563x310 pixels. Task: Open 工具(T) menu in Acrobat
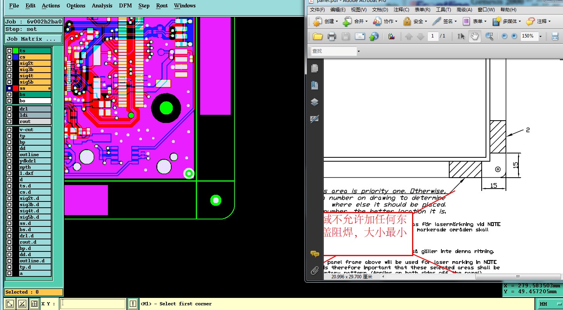444,10
